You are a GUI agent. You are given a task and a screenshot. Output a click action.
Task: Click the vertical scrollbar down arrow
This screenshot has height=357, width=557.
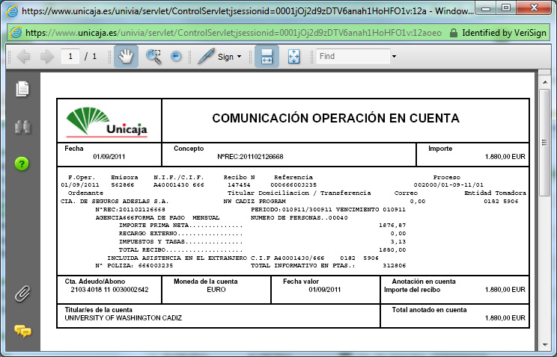tap(544, 344)
